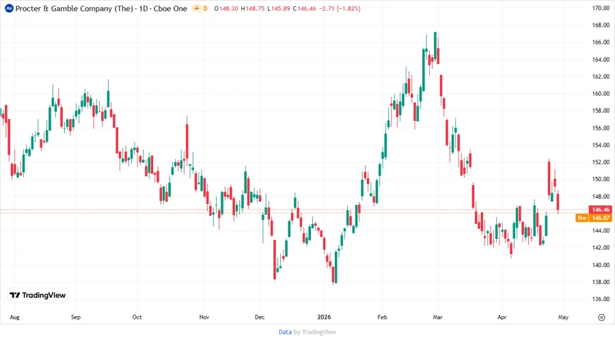The width and height of the screenshot is (615, 340).
Task: Select the Procter & Gamble Company symbol title
Action: [101, 8]
